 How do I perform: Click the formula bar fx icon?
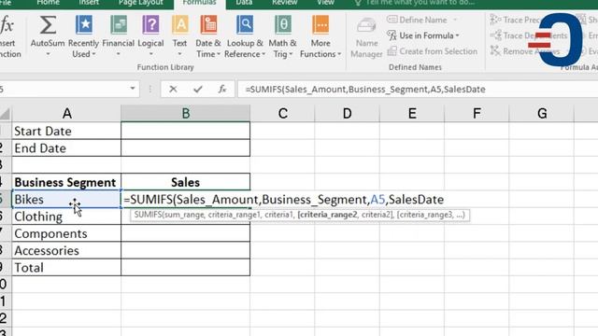coord(222,90)
